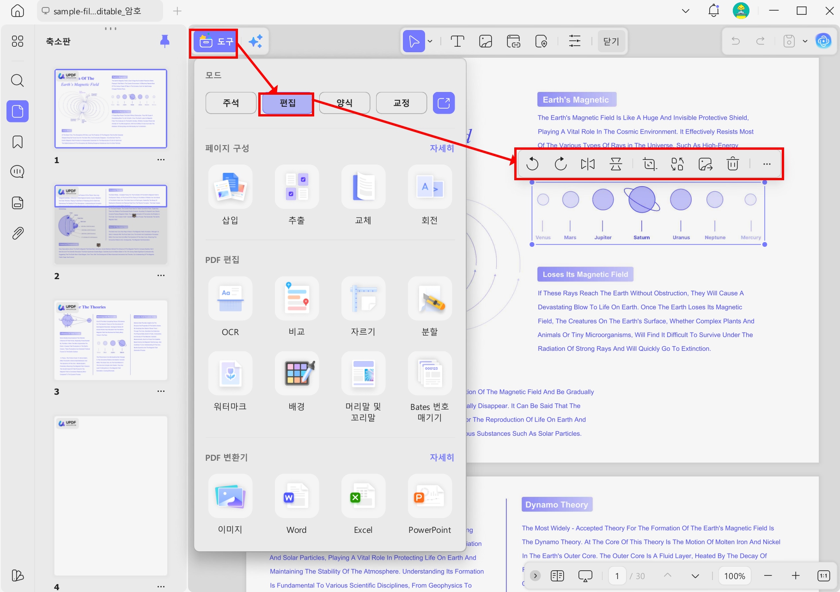Viewport: 840px width, 592px height.
Task: Open options for page 1 thumbnail
Action: click(x=161, y=160)
